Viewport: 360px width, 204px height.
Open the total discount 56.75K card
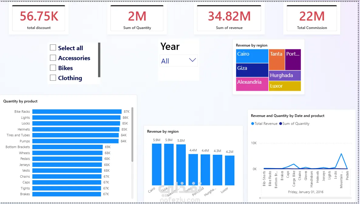[x=39, y=18]
